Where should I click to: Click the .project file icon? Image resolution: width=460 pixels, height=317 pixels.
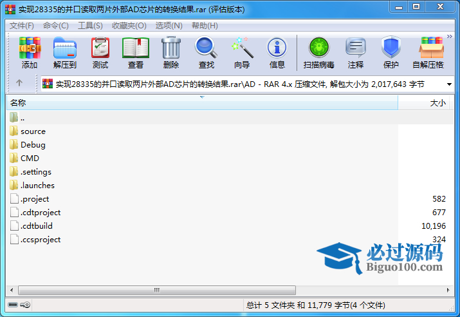14,198
